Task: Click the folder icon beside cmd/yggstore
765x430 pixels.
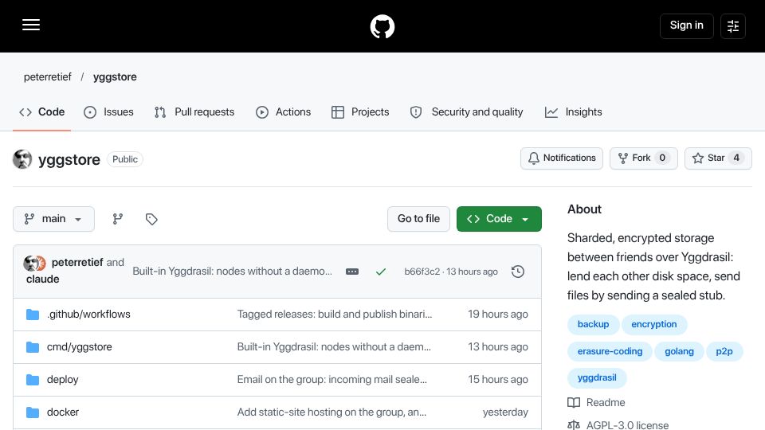Action: coord(33,347)
